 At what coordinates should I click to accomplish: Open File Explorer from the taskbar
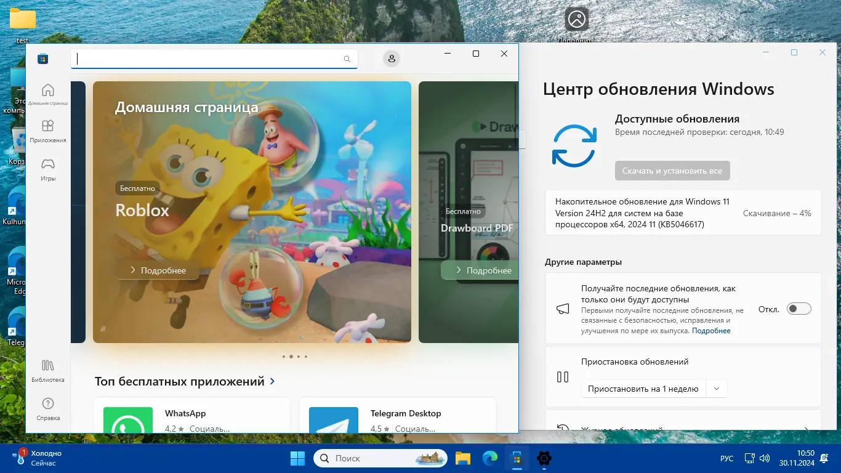(x=463, y=458)
